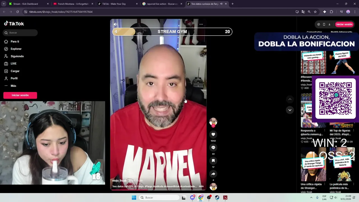Mute the tab via its speaker icon
The width and height of the screenshot is (359, 202).
pyautogui.click(x=221, y=4)
